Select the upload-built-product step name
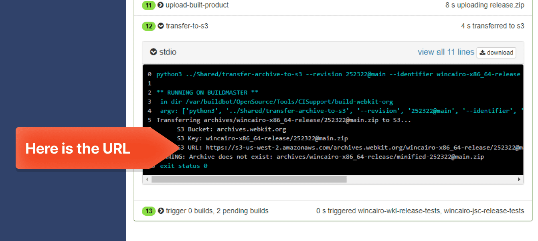 [197, 5]
